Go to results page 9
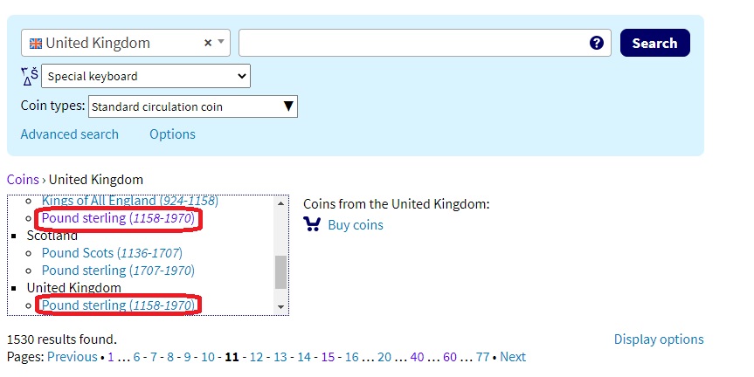 pyautogui.click(x=187, y=357)
